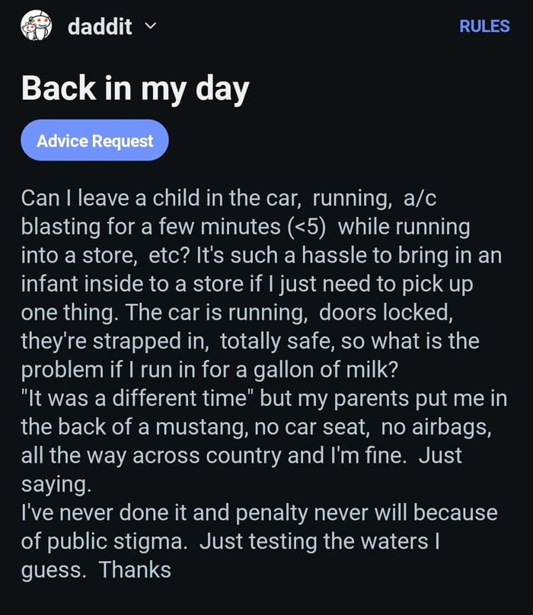533x615 pixels.
Task: Tap the daddit subreddit avatar icon
Action: 36,26
